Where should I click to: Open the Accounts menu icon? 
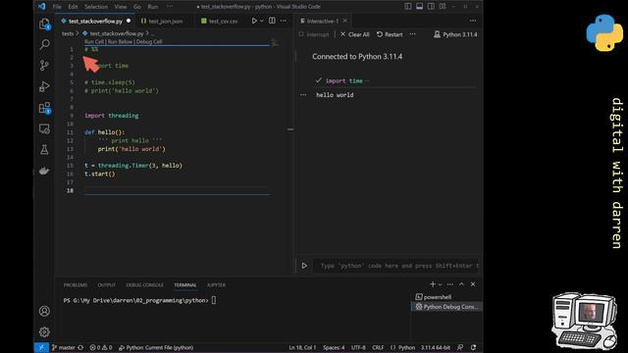(x=44, y=311)
